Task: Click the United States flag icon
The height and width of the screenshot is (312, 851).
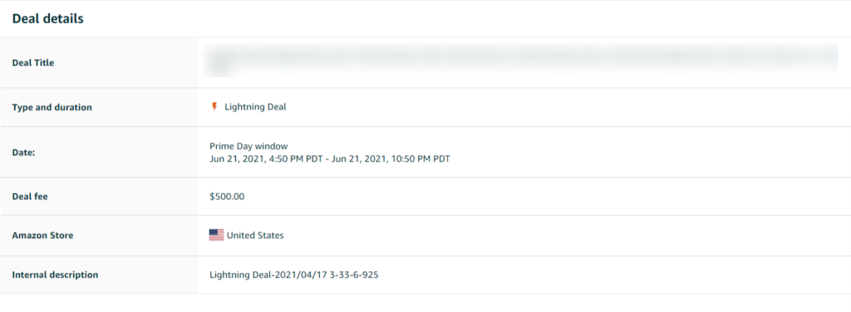Action: (217, 235)
